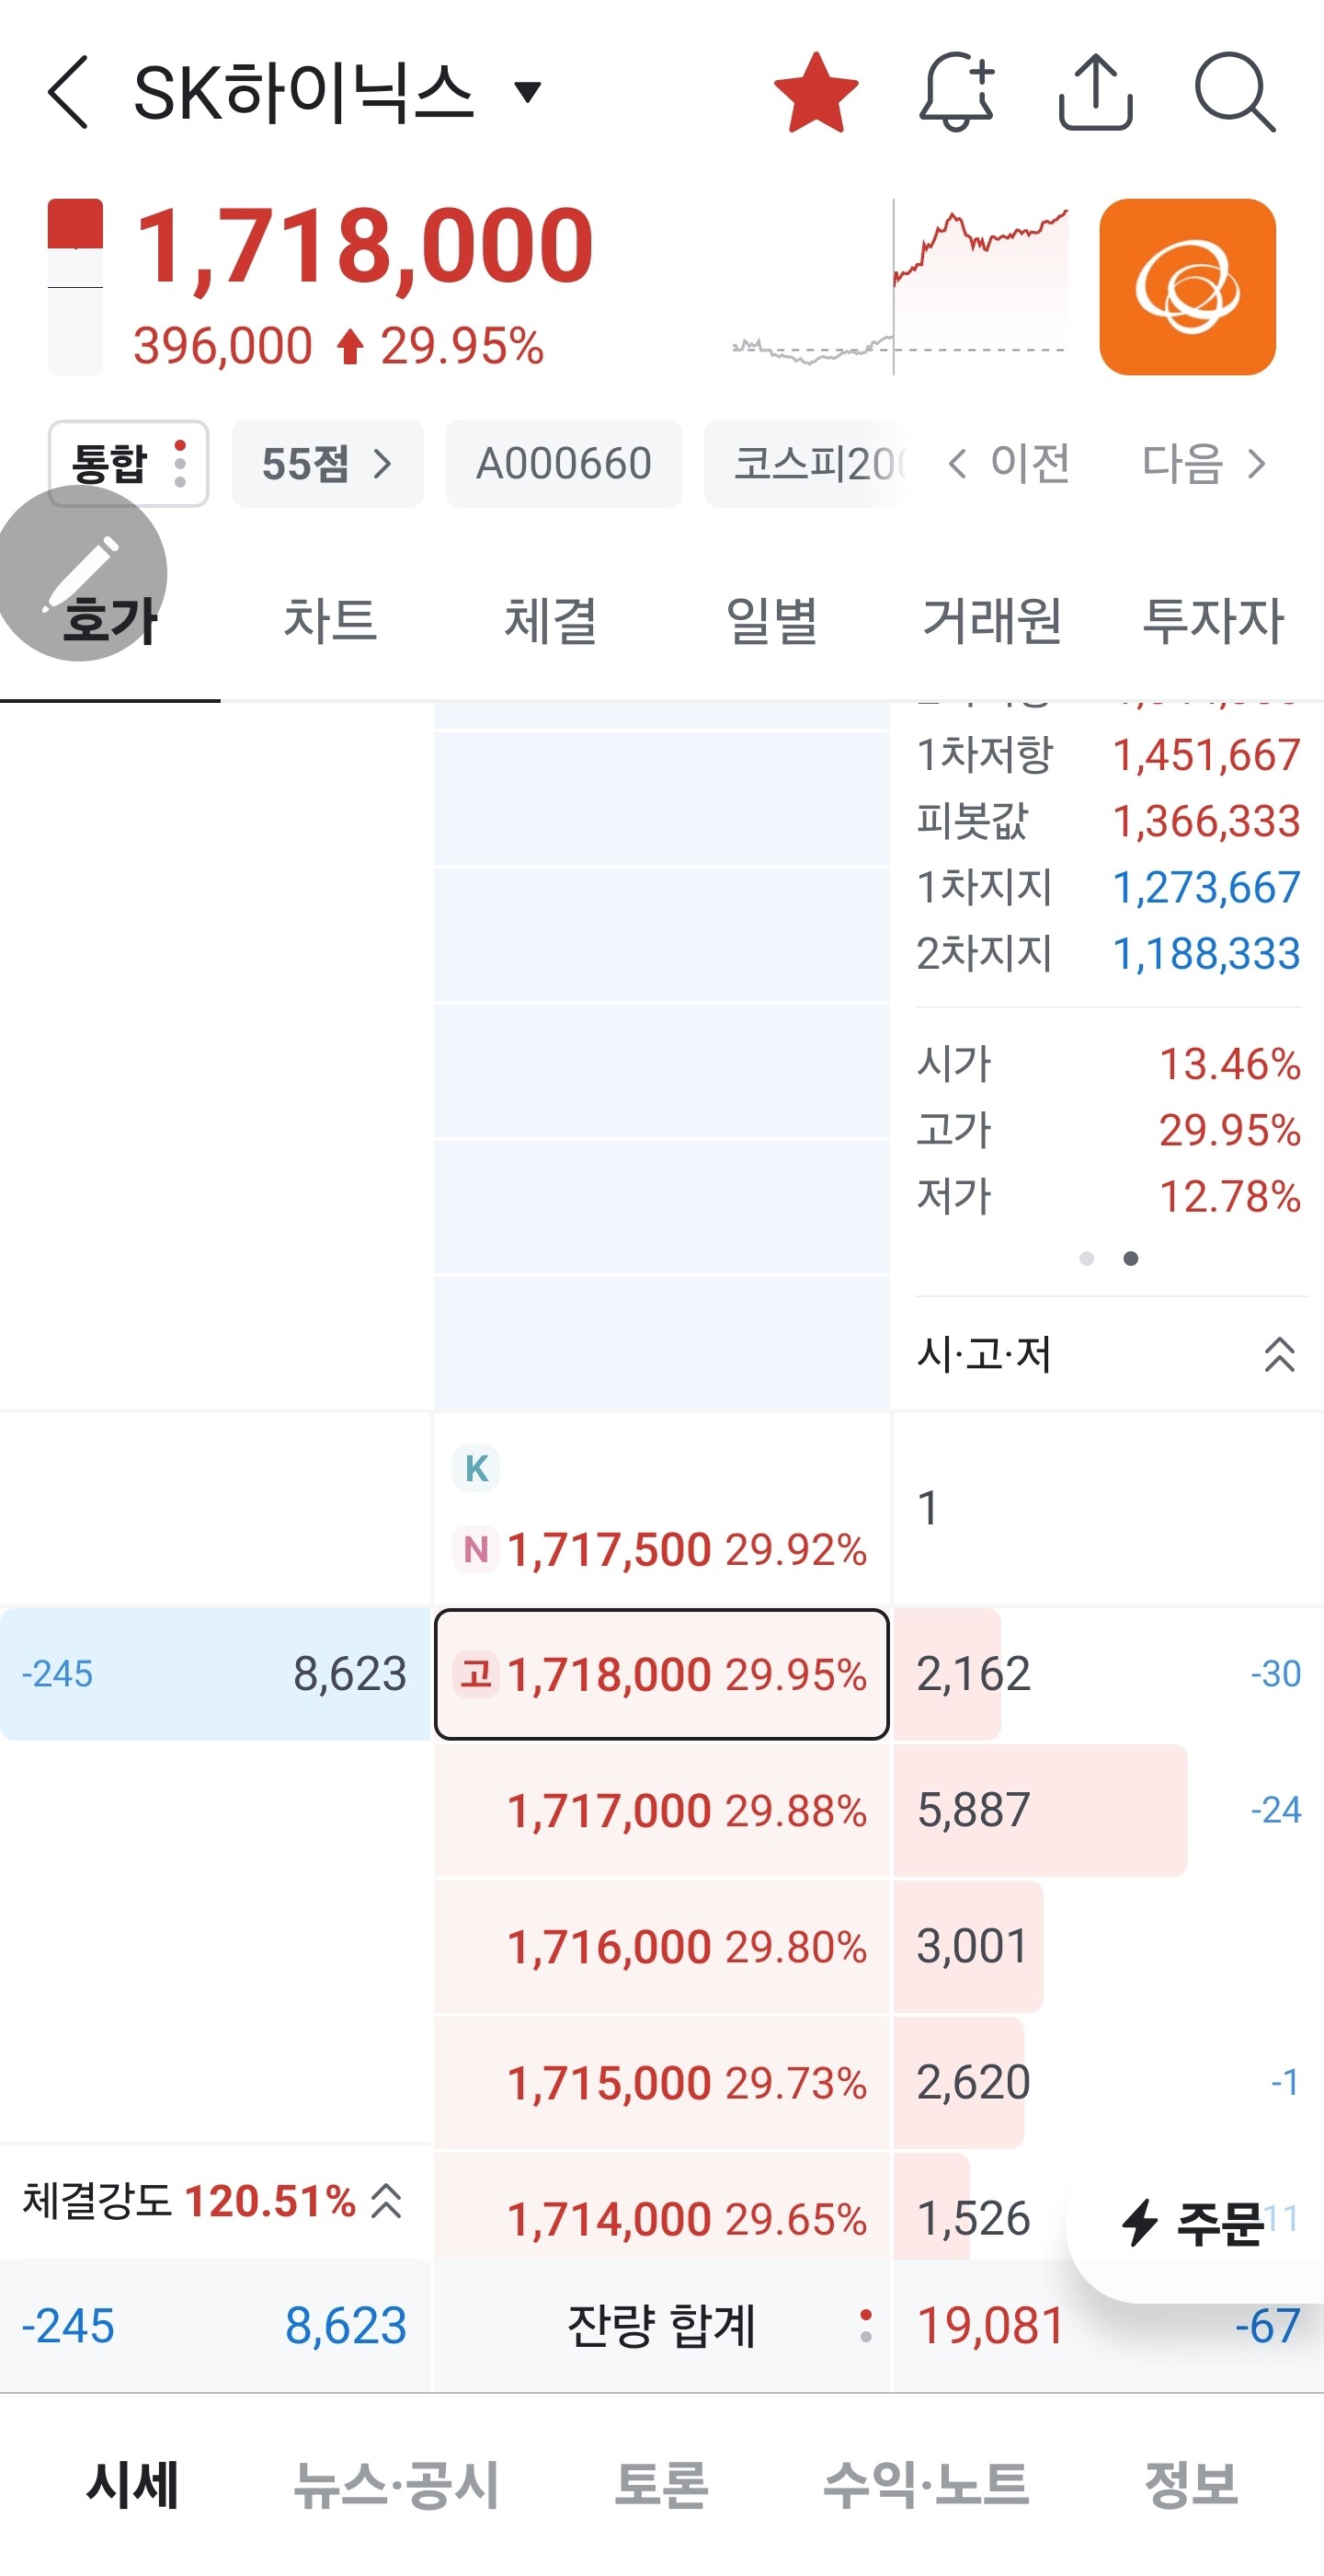Open the 55점 score chip

326,464
